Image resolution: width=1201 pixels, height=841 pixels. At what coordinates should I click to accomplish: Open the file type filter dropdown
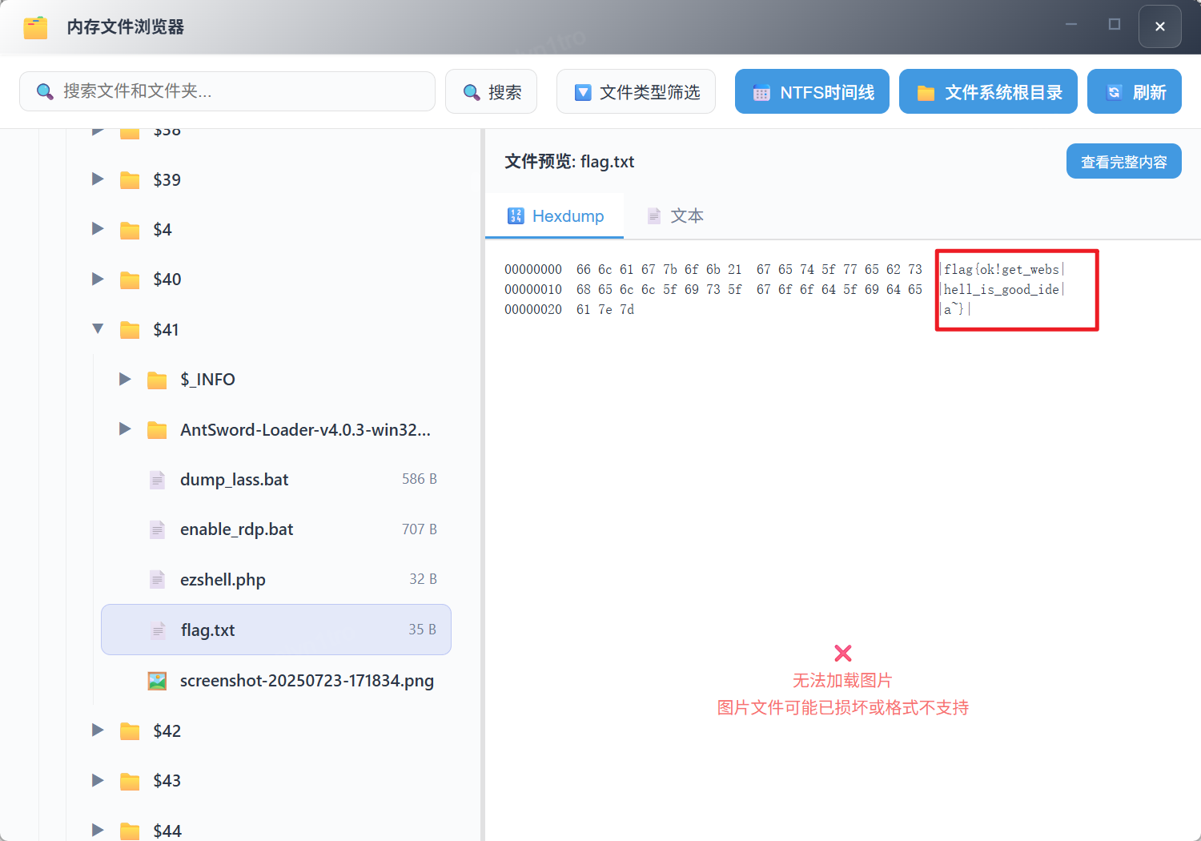(636, 92)
